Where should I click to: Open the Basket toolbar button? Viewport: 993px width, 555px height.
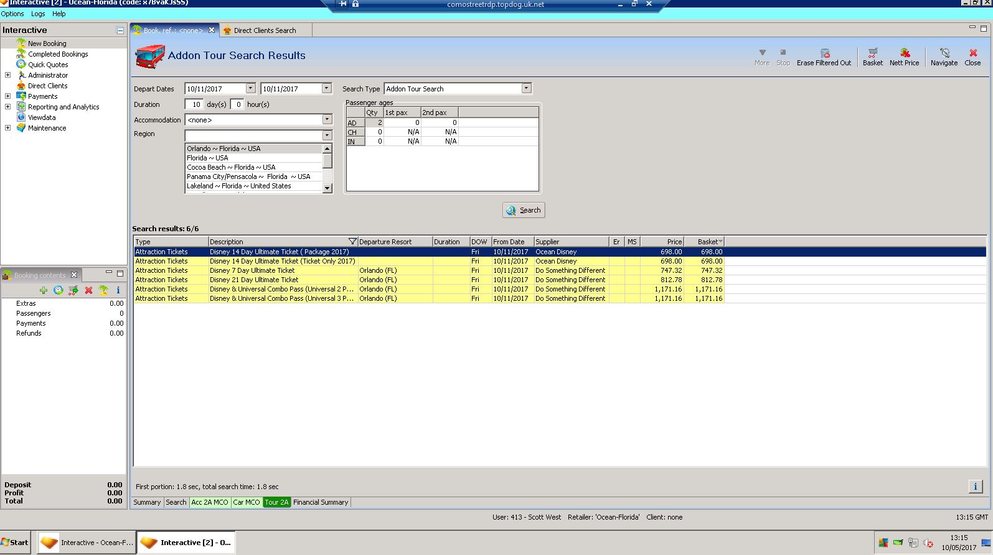click(873, 57)
